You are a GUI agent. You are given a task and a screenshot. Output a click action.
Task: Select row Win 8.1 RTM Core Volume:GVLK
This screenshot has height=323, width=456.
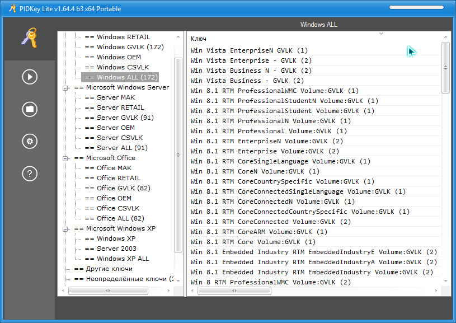pos(314,242)
